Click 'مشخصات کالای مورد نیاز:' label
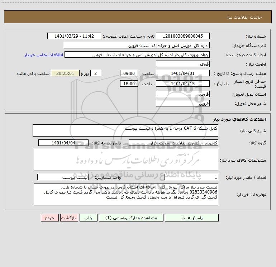Screen dimensions: 276x267 [x=243, y=160]
